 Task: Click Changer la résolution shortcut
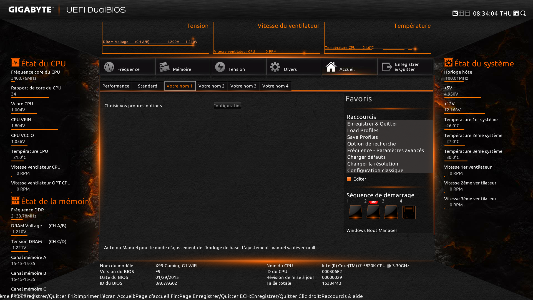click(389, 164)
